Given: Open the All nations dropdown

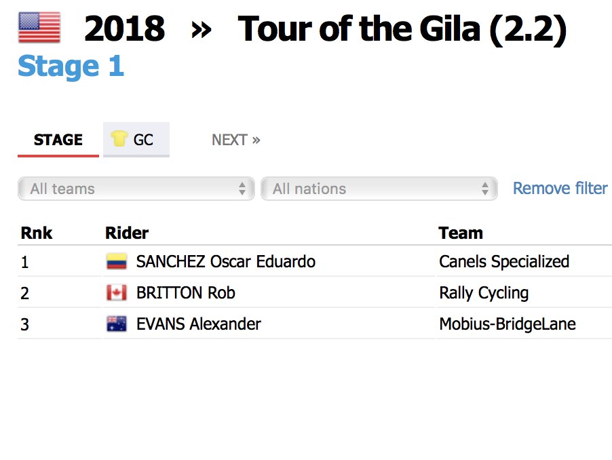Looking at the screenshot, I should [379, 189].
